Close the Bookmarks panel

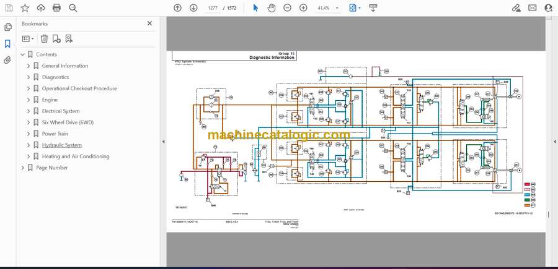coord(149,23)
